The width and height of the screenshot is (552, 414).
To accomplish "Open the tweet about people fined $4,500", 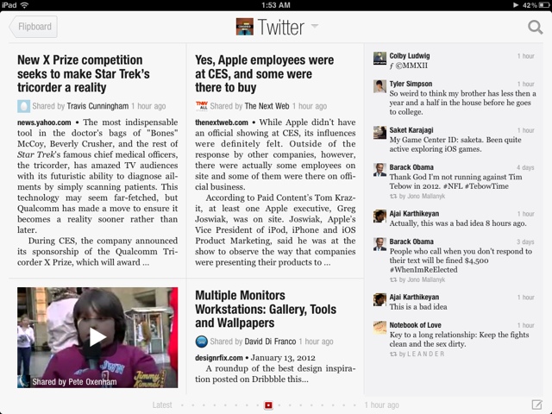I will click(x=461, y=260).
